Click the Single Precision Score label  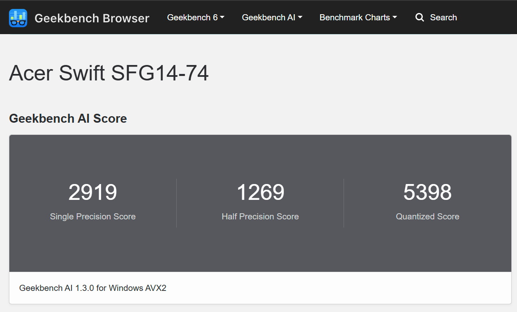(x=93, y=217)
